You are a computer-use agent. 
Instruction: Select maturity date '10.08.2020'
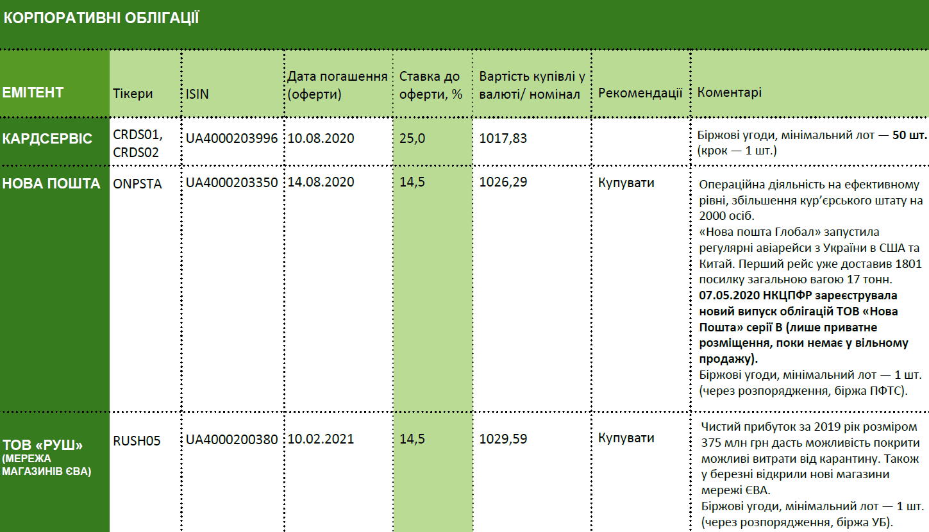click(x=321, y=138)
